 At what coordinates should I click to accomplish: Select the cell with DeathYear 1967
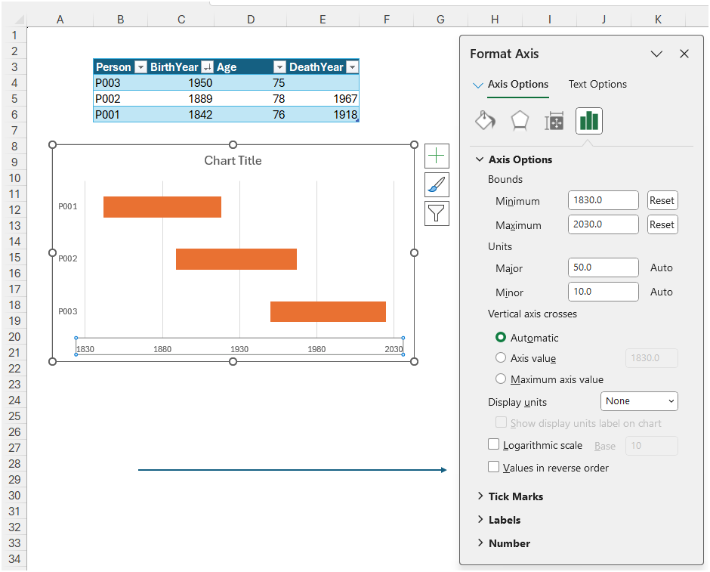tap(323, 99)
